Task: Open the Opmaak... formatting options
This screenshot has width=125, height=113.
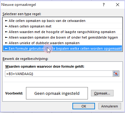Action: [x=102, y=93]
